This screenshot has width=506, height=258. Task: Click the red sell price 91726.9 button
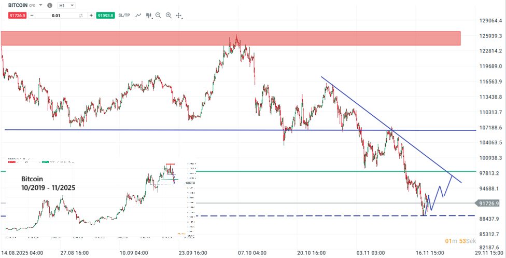(x=17, y=15)
